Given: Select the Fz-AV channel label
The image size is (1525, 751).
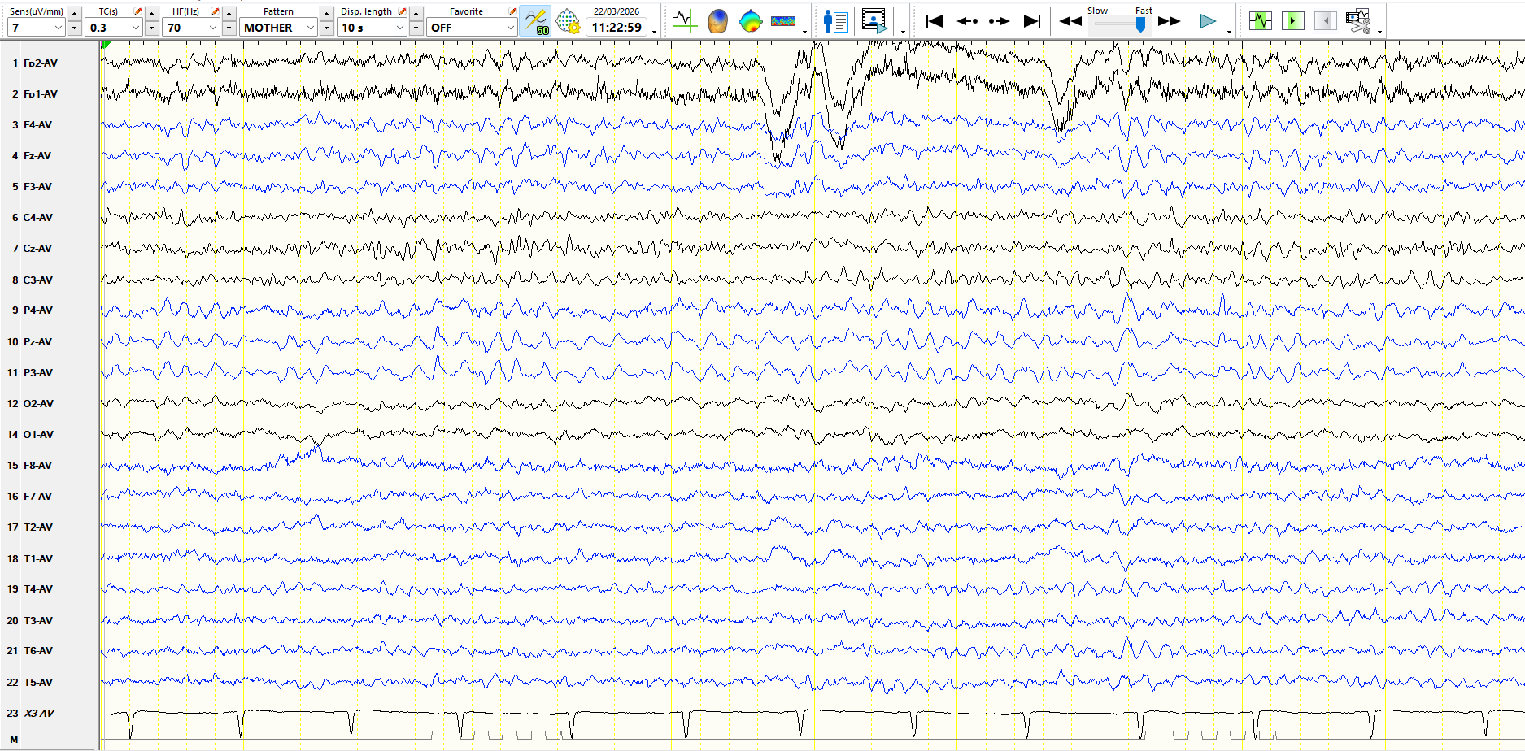Looking at the screenshot, I should (x=37, y=155).
